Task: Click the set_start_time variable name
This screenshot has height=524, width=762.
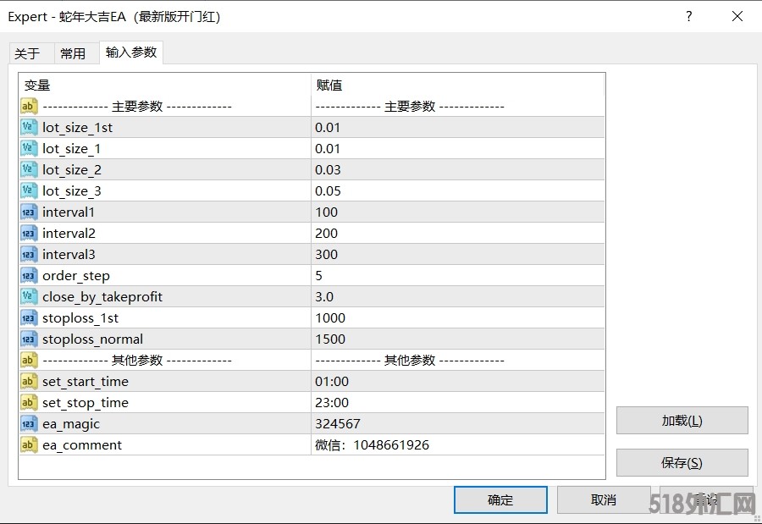Action: coord(86,382)
